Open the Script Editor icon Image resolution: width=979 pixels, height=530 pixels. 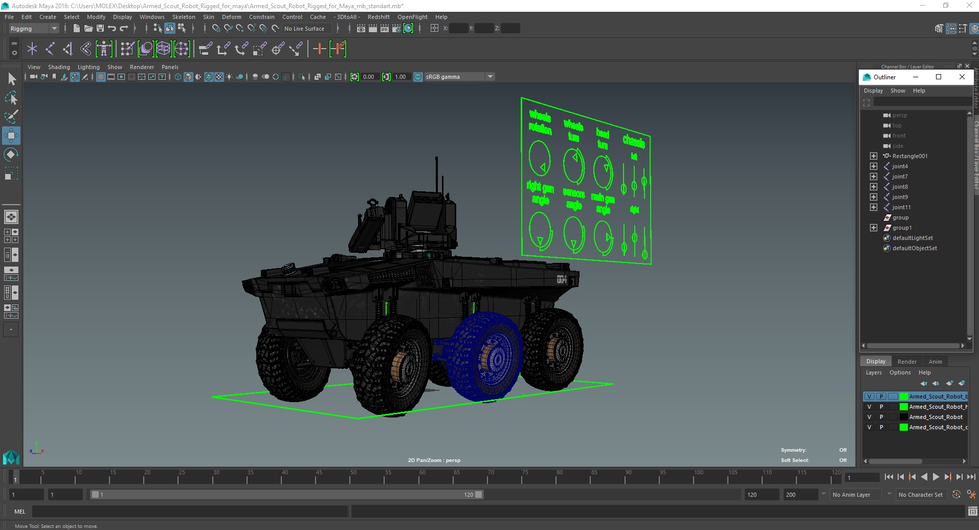pos(972,512)
